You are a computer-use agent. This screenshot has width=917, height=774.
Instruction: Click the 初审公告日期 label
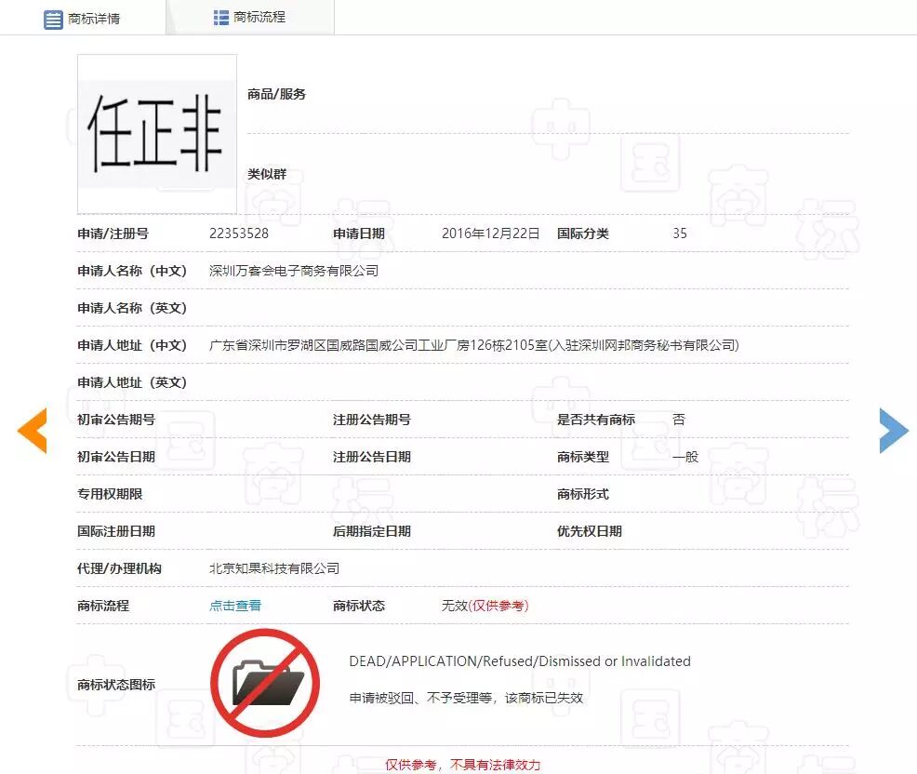pyautogui.click(x=116, y=457)
